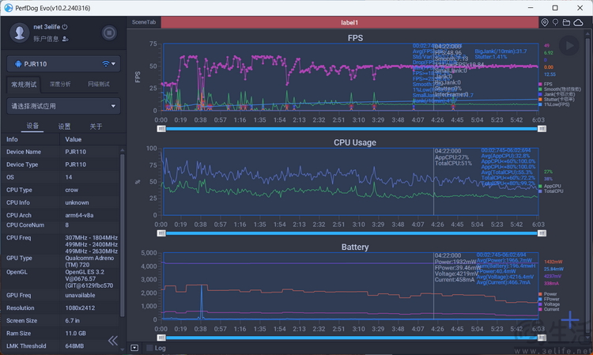Viewport: 593px width, 355px height.
Task: Switch to the 常规测试 tab
Action: point(24,85)
